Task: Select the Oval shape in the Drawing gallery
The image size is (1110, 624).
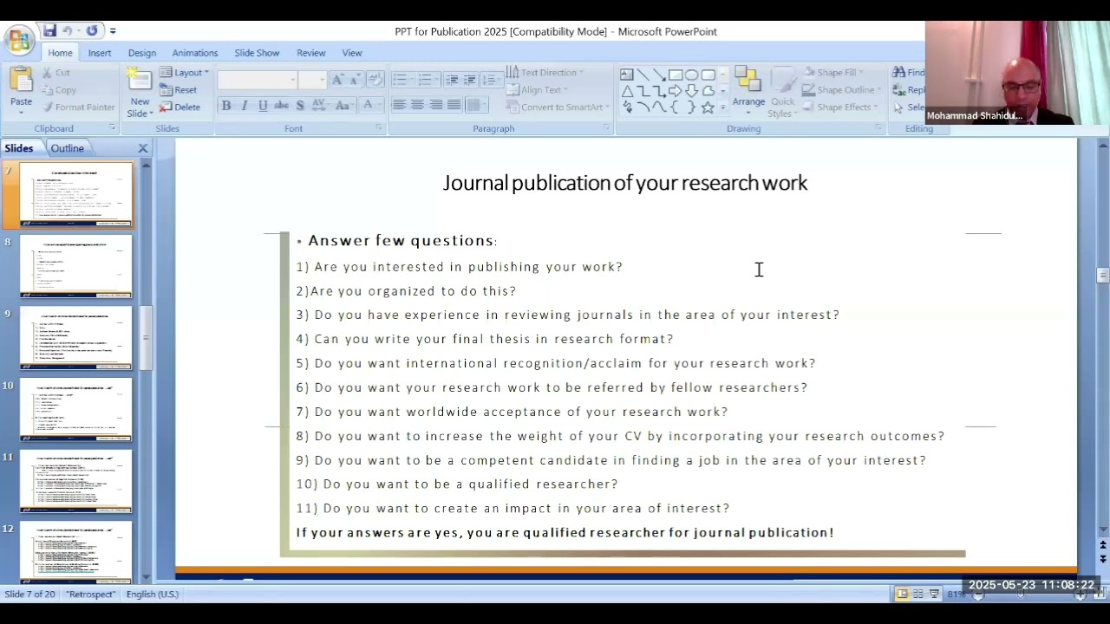Action: [x=691, y=75]
